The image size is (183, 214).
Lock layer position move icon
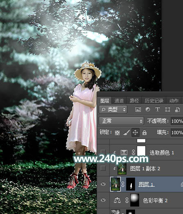[x=136, y=133]
